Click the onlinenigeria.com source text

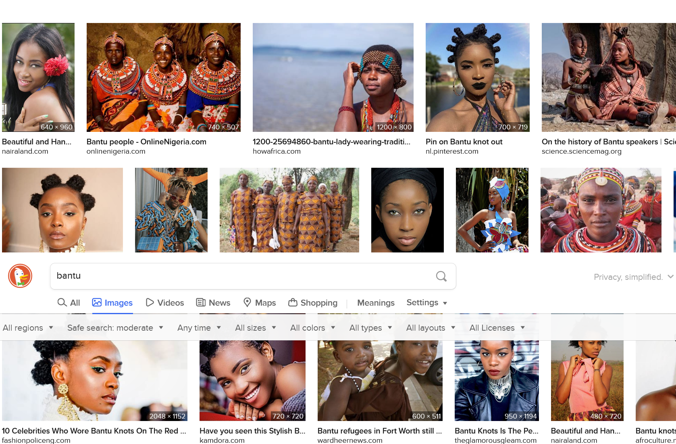point(116,151)
